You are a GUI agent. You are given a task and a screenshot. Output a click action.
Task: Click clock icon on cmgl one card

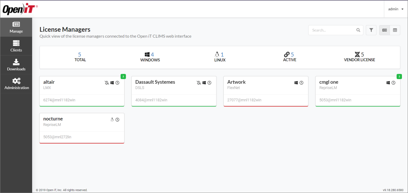pos(393,83)
